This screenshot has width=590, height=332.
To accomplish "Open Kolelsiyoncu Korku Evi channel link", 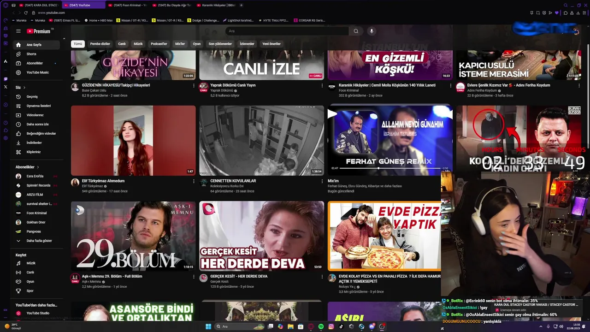I will (227, 186).
